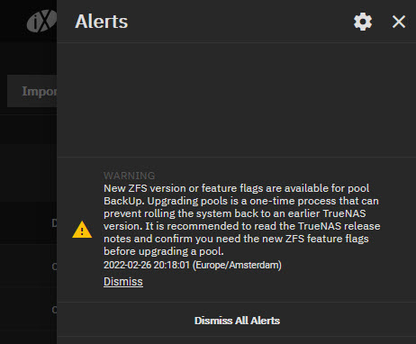Click the first line starting New ZFS version
416x344 pixels.
[237, 188]
